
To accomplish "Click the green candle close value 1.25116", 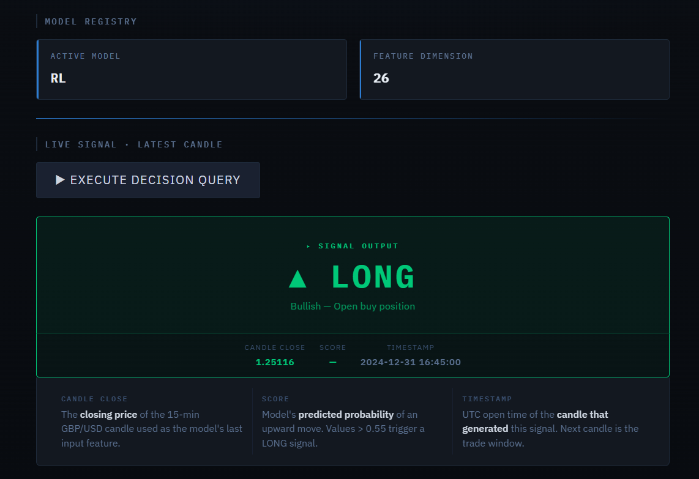I will [x=275, y=362].
